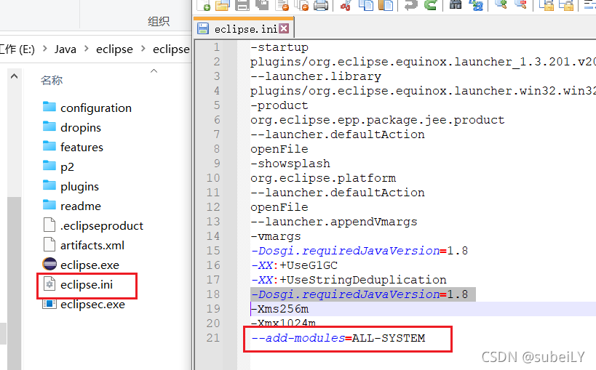Click line 17 '-XX:+UseStringDeduplication' text
Screen dimensions: 596x370
[x=349, y=280]
